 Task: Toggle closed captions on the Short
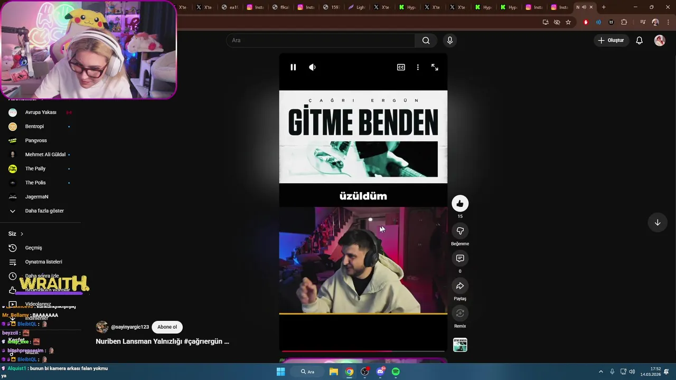(401, 67)
